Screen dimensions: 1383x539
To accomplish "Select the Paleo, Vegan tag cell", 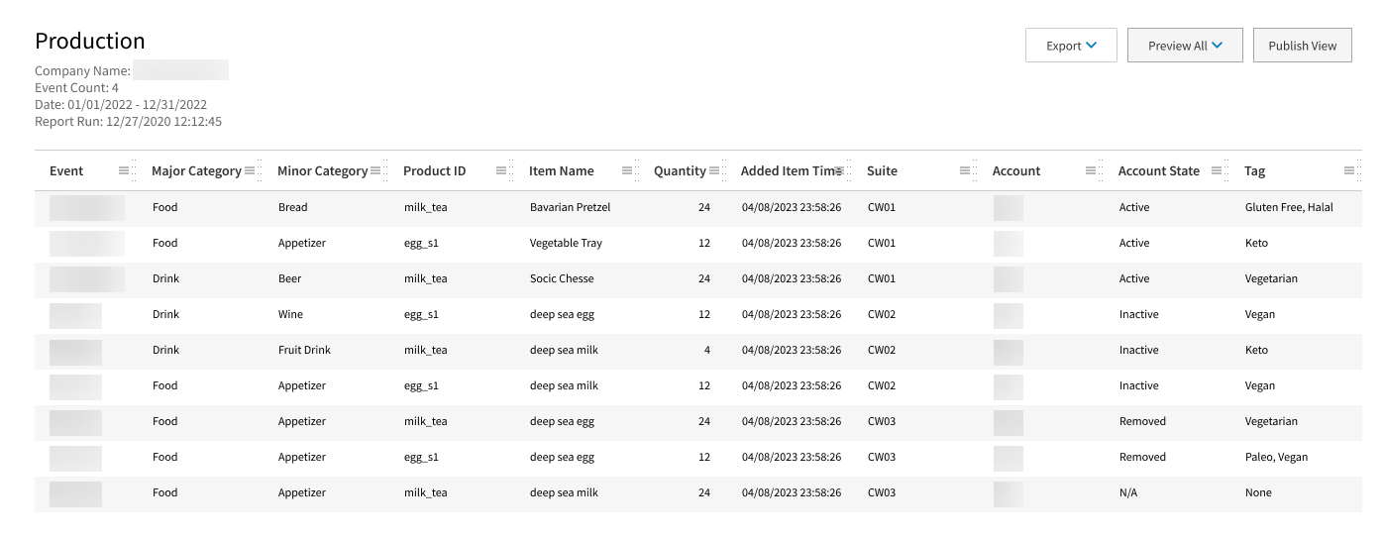I will 1276,458.
